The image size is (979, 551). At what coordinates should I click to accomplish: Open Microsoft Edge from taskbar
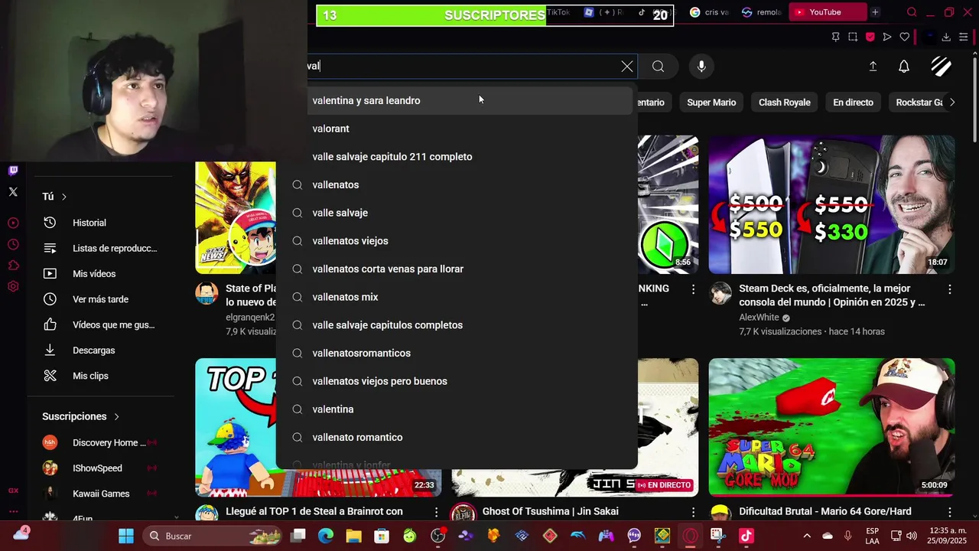(326, 536)
